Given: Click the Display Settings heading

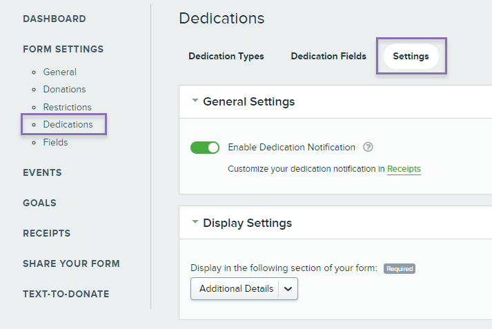Looking at the screenshot, I should click(247, 223).
